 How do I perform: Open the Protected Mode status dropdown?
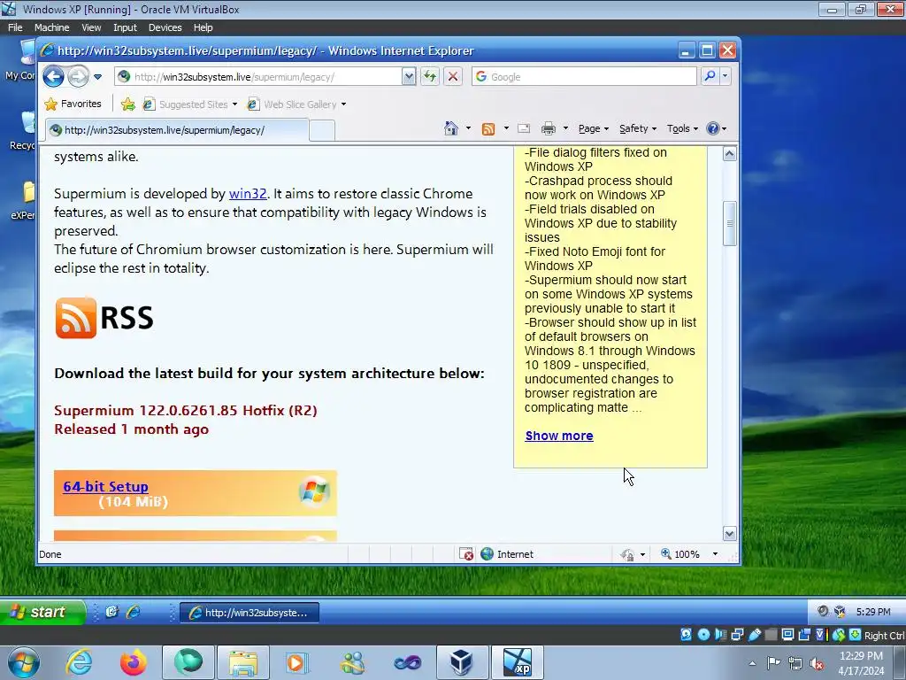(633, 554)
